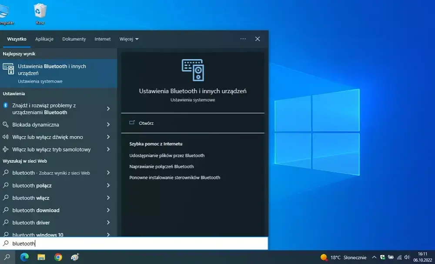Image resolution: width=435 pixels, height=264 pixels.
Task: Select the bluetooth włącz suggestion
Action: 59,198
